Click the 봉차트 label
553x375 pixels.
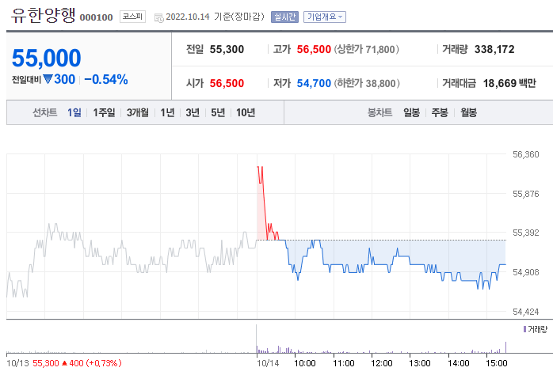pyautogui.click(x=379, y=112)
